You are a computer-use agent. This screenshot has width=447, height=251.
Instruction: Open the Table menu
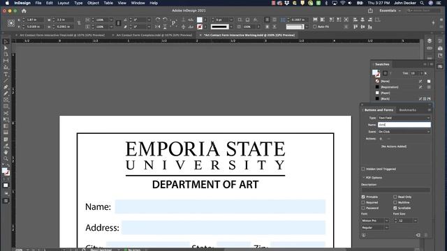click(108, 3)
